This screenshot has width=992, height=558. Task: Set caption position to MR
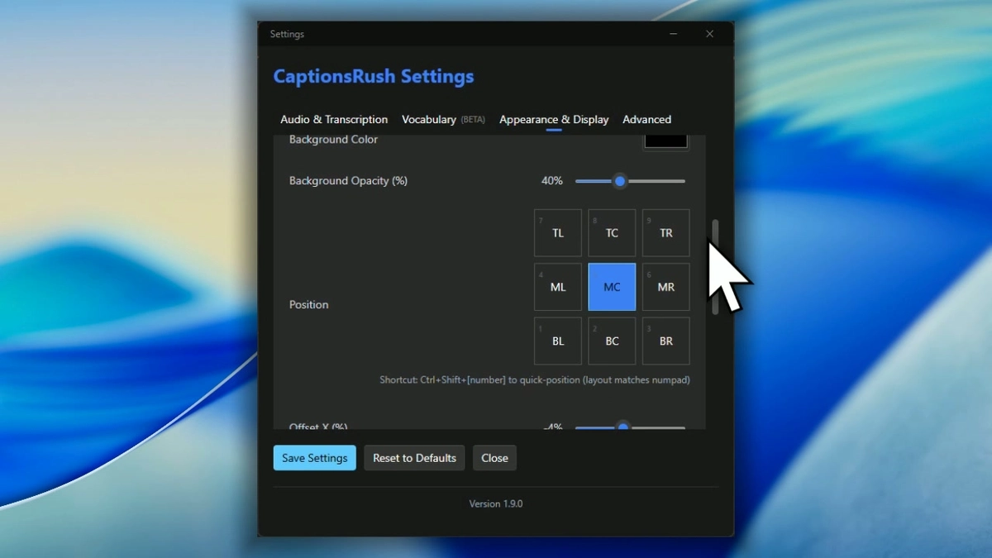tap(666, 287)
